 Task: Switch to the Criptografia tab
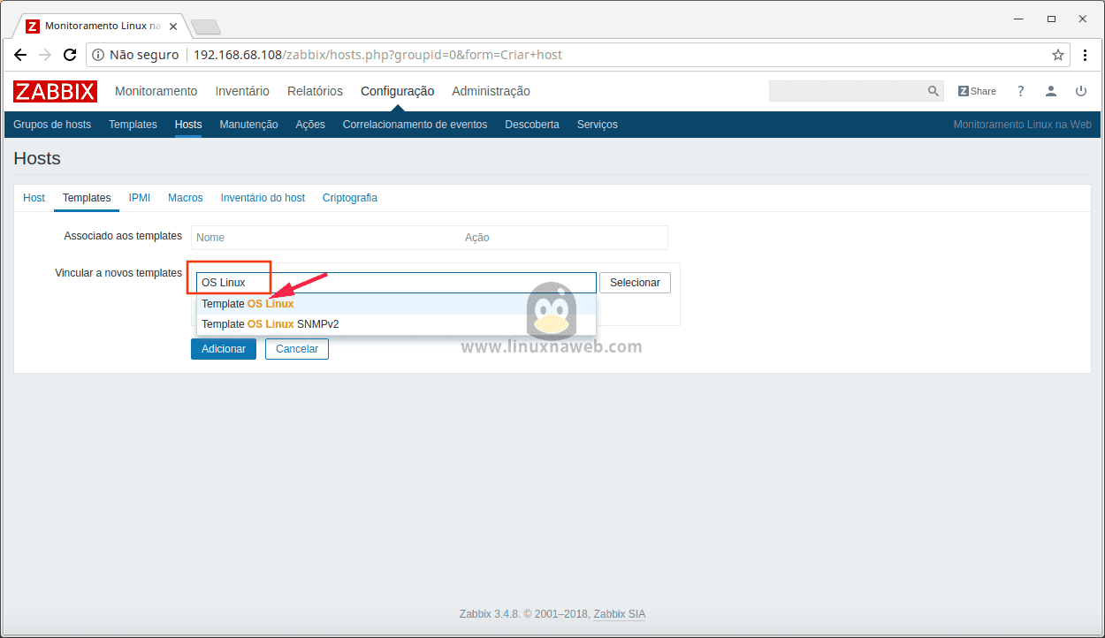(x=350, y=198)
